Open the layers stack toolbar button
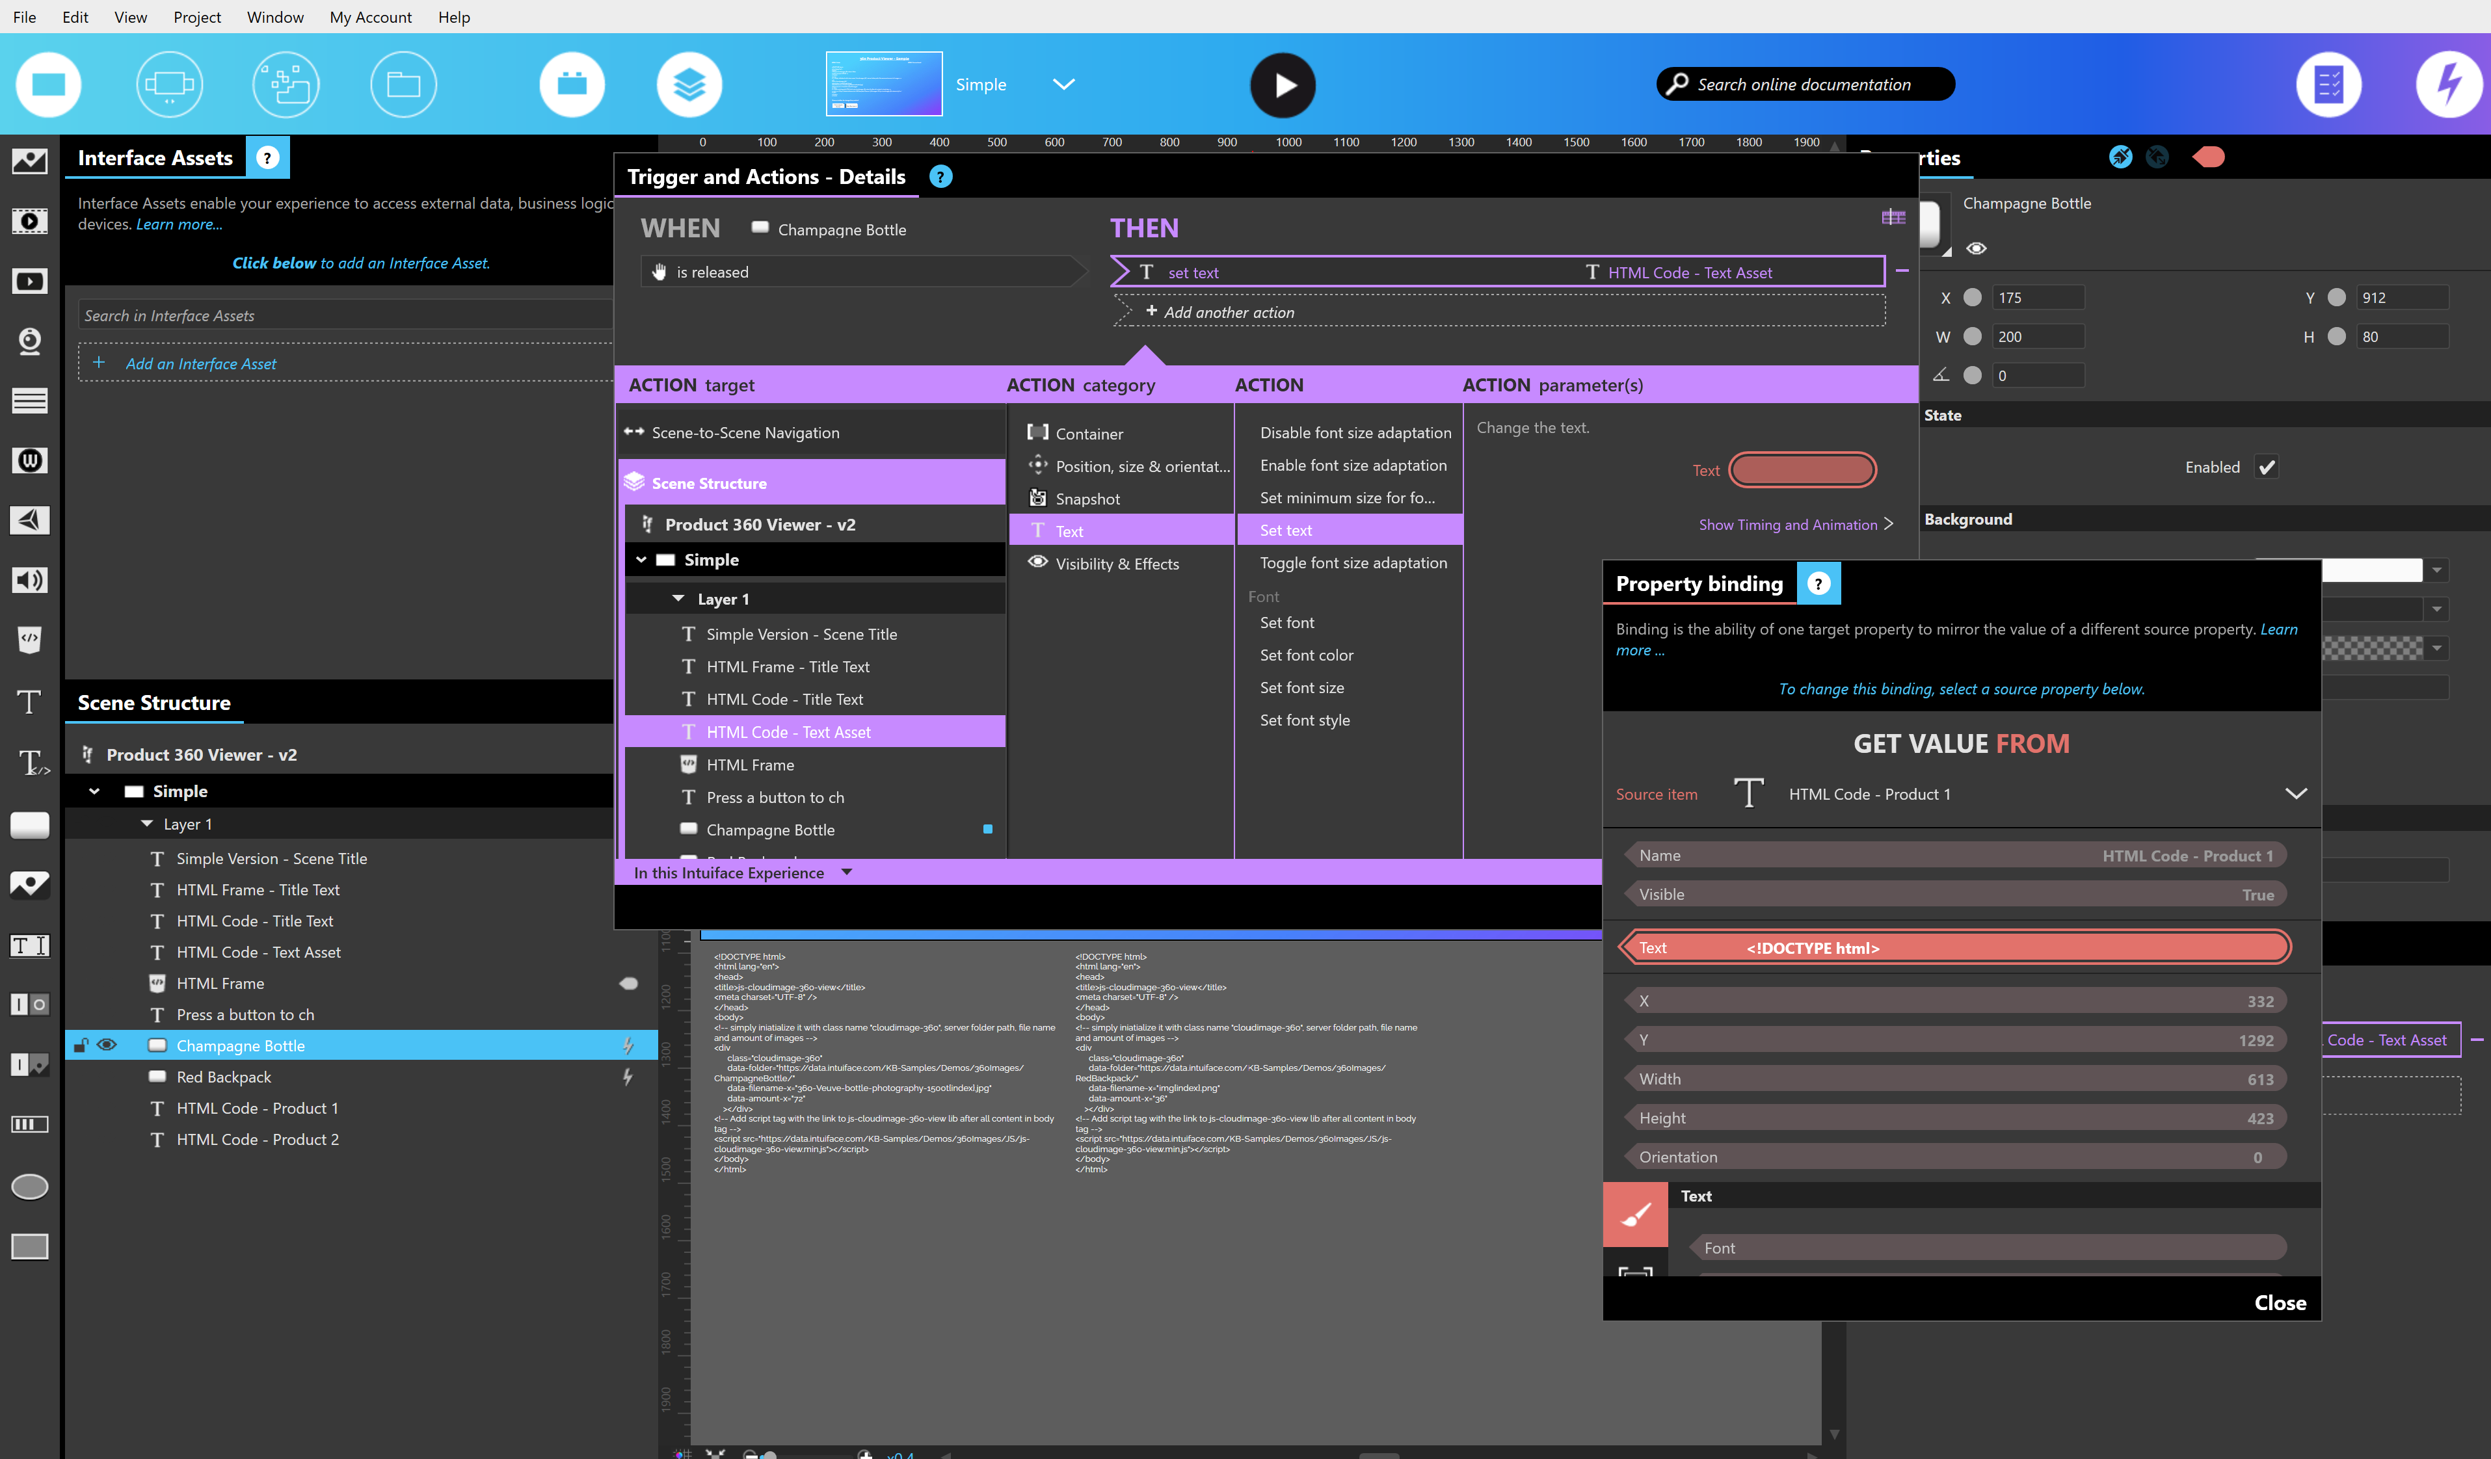 point(689,85)
